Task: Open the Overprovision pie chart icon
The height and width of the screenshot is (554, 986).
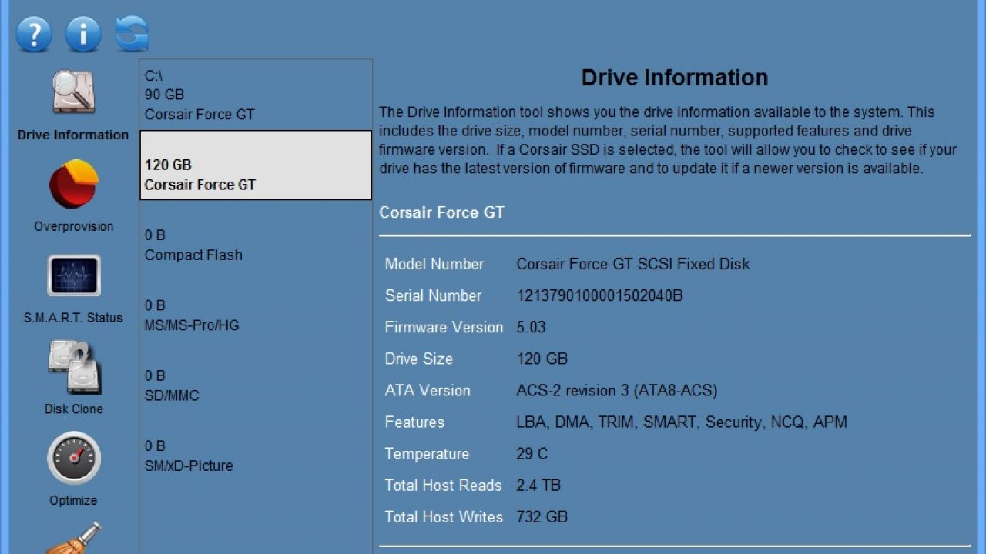Action: click(73, 183)
